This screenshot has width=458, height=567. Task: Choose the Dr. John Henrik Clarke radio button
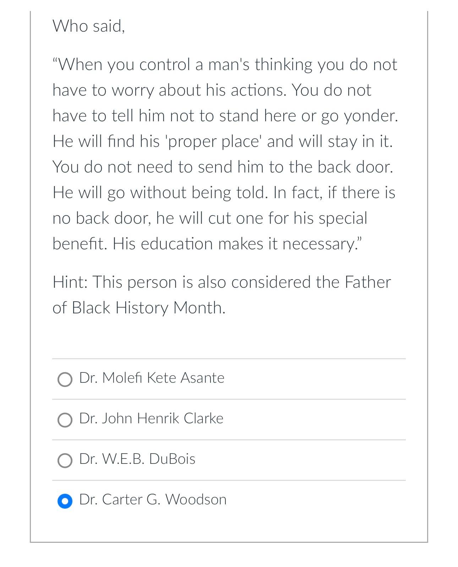pyautogui.click(x=65, y=420)
